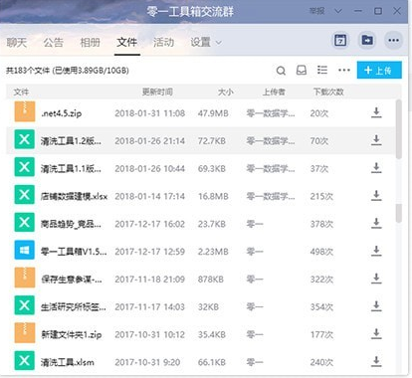Click the 文件 column header
This screenshot has width=412, height=378.
point(21,92)
